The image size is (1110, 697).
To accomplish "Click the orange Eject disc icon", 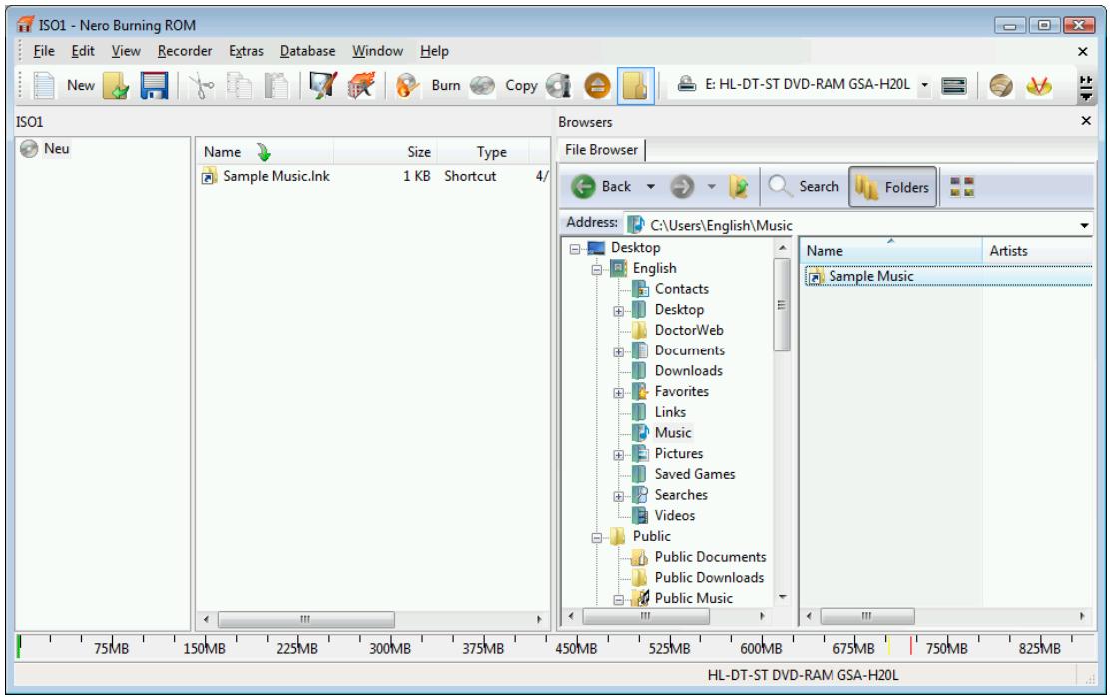I will click(x=597, y=86).
